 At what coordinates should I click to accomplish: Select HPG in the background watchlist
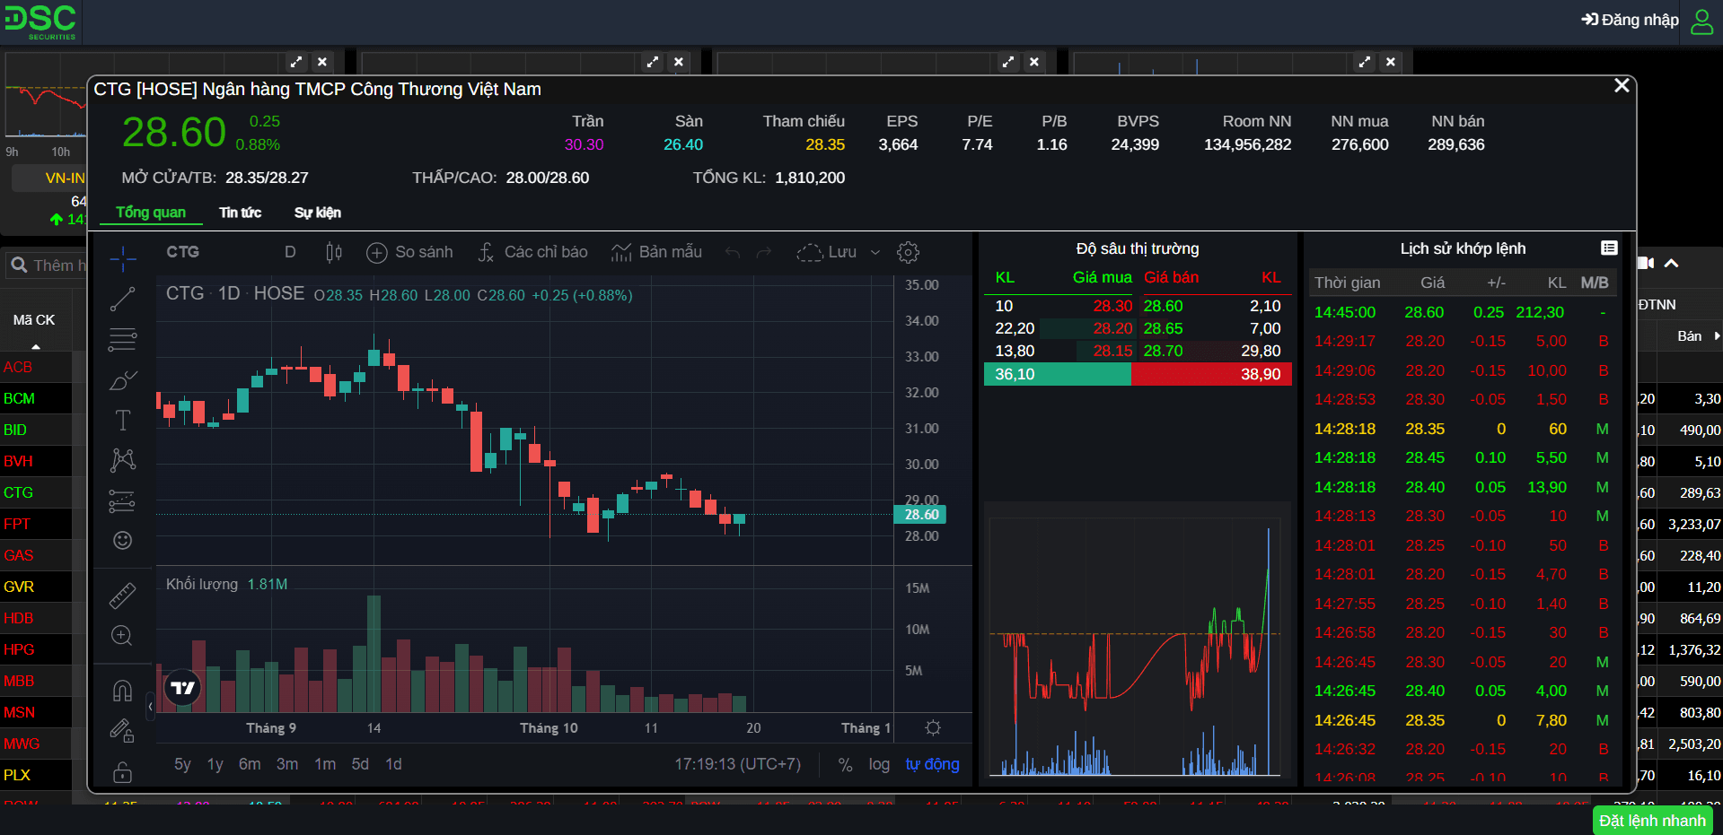pyautogui.click(x=19, y=649)
